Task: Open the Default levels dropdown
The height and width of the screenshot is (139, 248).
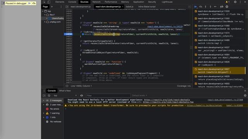Action: pyautogui.click(x=139, y=95)
